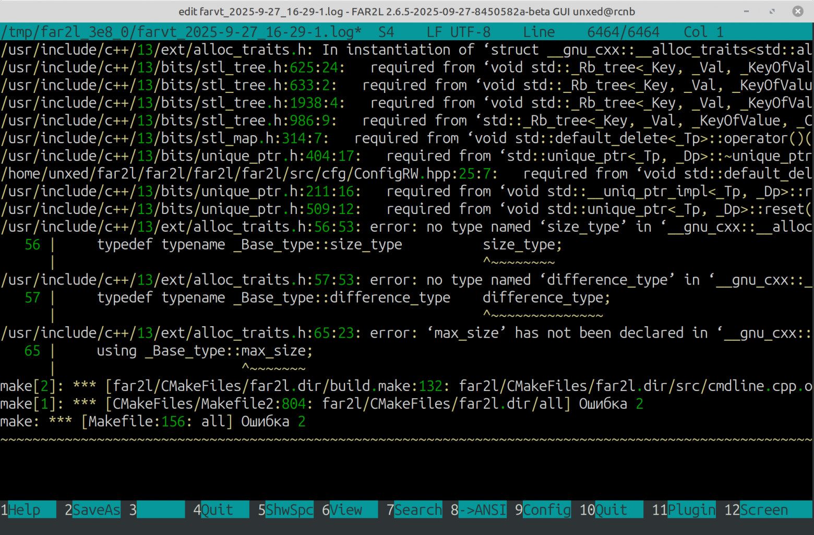Click the Col 1 column indicator
Image resolution: width=814 pixels, height=535 pixels.
click(x=704, y=32)
